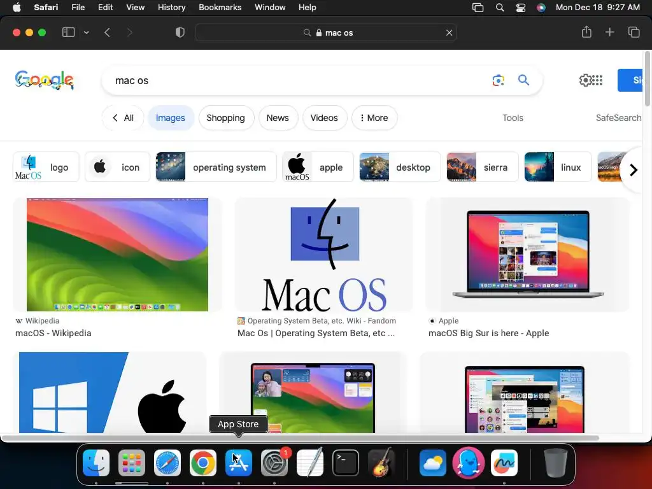Open Launchpad from the Dock

(132, 463)
